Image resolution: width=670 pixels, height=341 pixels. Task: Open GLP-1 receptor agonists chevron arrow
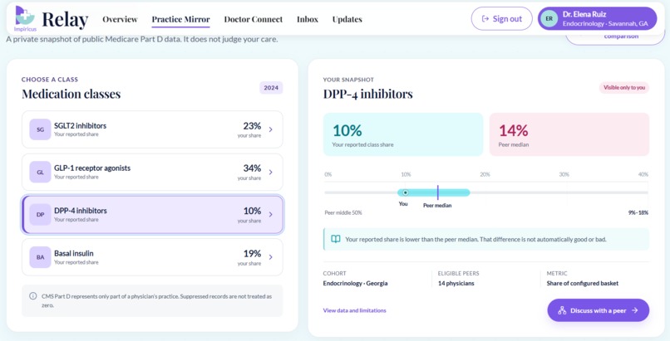pyautogui.click(x=270, y=173)
